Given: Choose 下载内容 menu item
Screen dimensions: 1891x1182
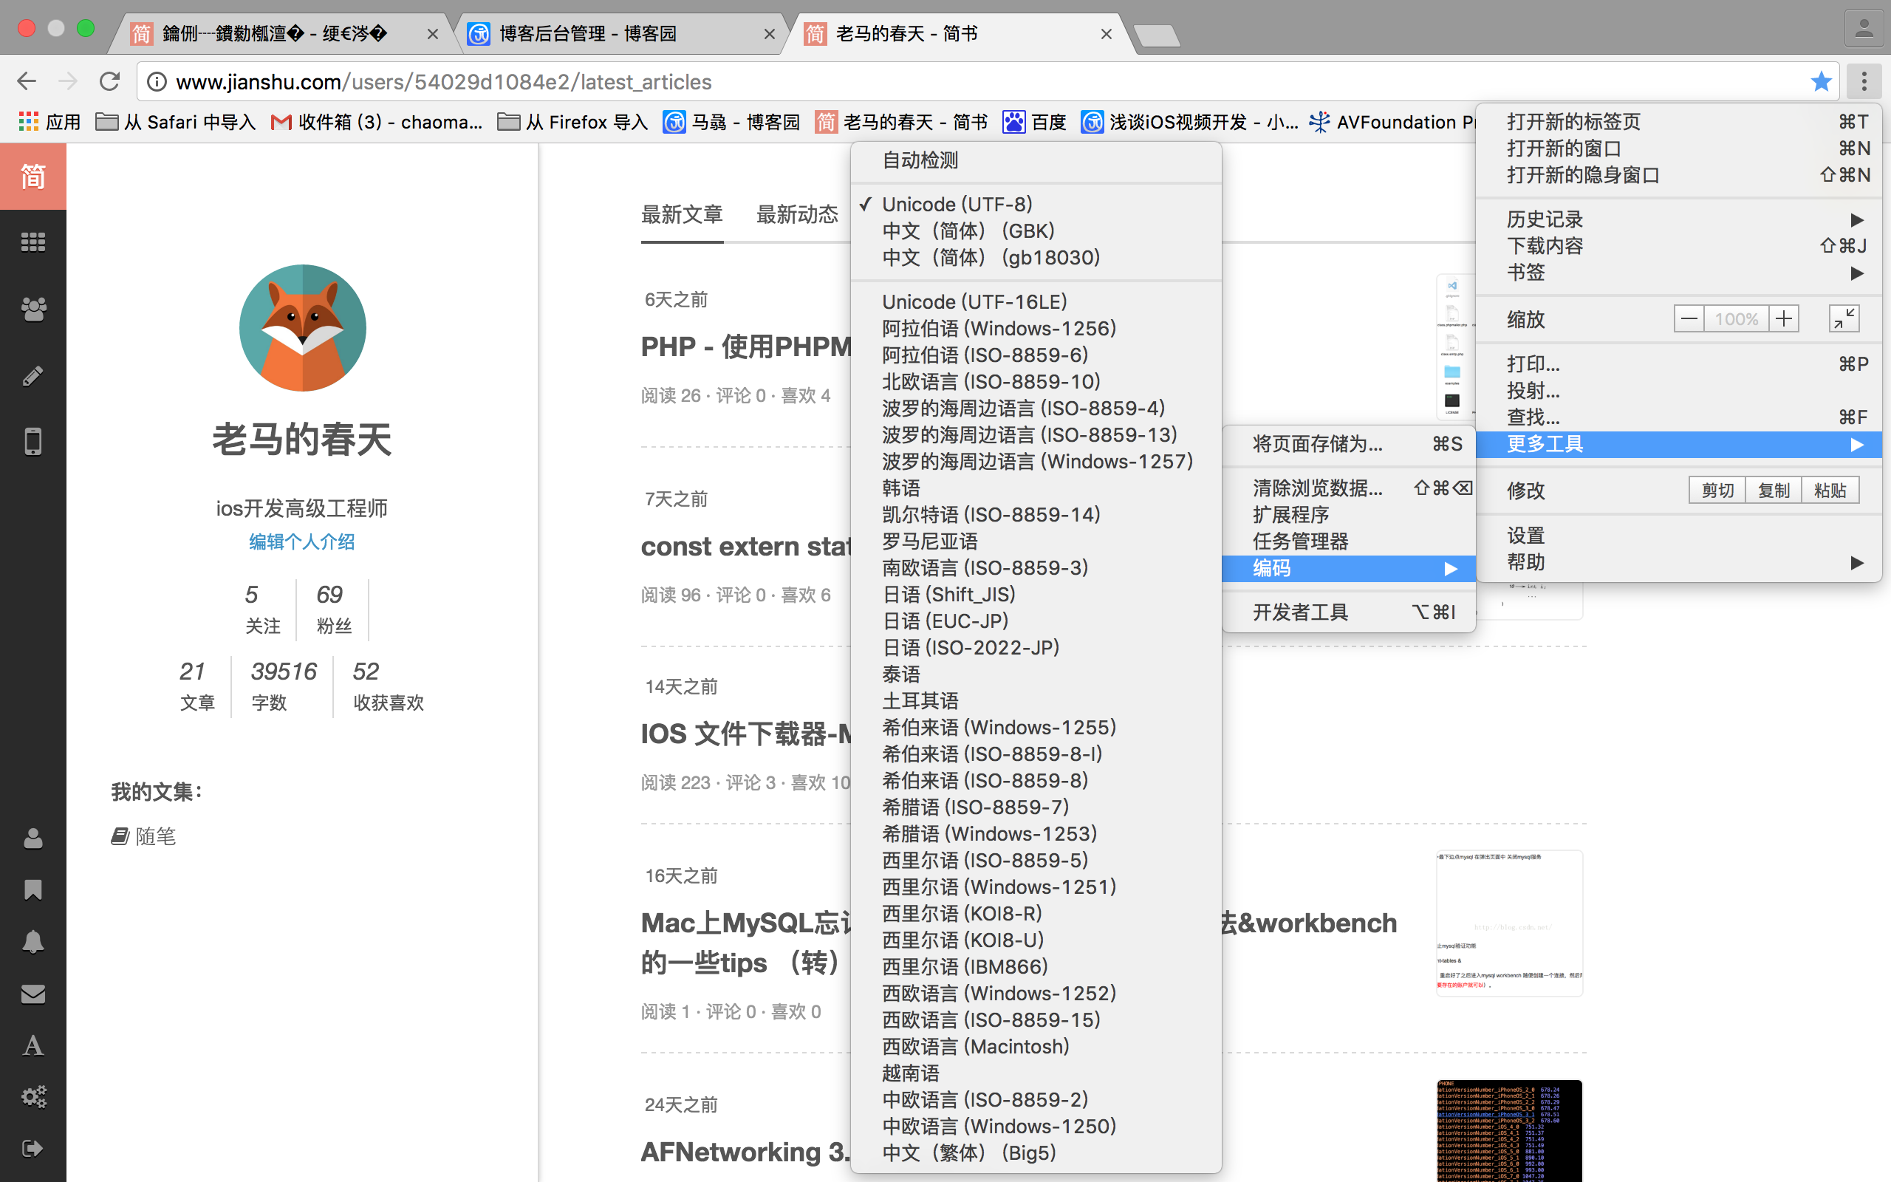Looking at the screenshot, I should [x=1678, y=246].
